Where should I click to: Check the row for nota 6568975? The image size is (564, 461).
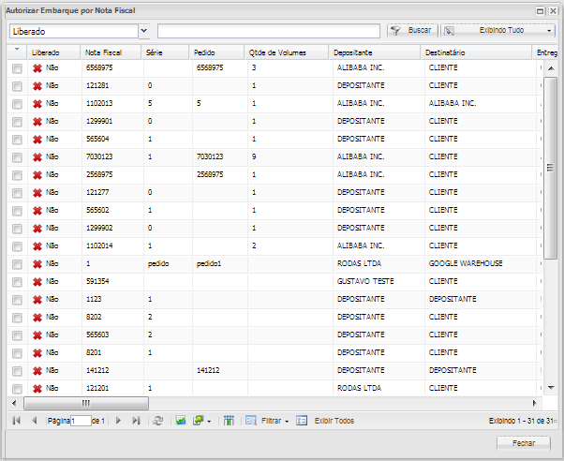click(x=17, y=68)
